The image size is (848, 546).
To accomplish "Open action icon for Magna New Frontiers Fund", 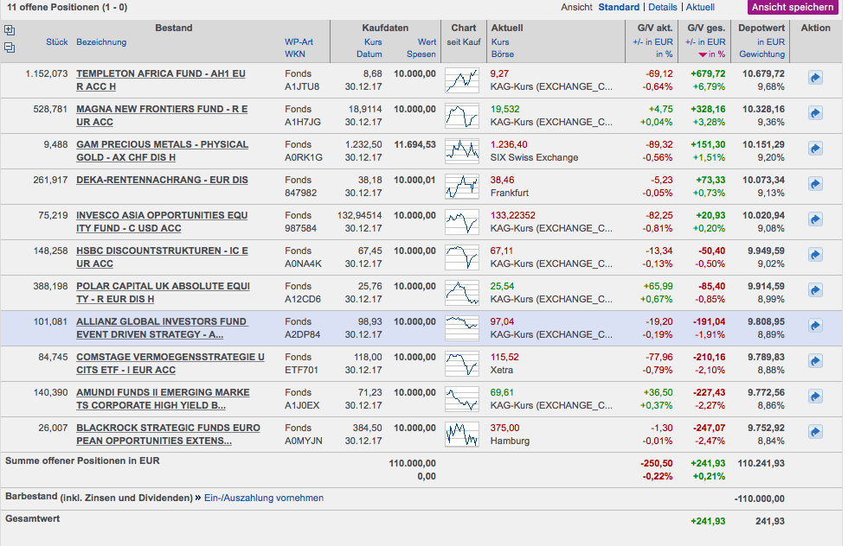I will click(x=815, y=113).
